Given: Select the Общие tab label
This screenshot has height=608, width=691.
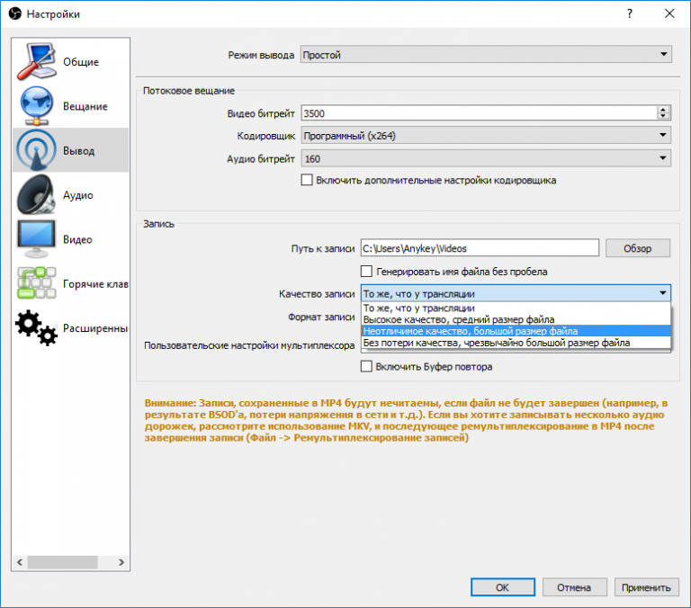Looking at the screenshot, I should pos(81,62).
